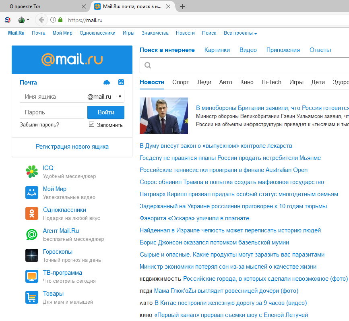Open Mail.Ru cloud via cloud icon
The width and height of the screenshot is (349, 321).
point(107,83)
